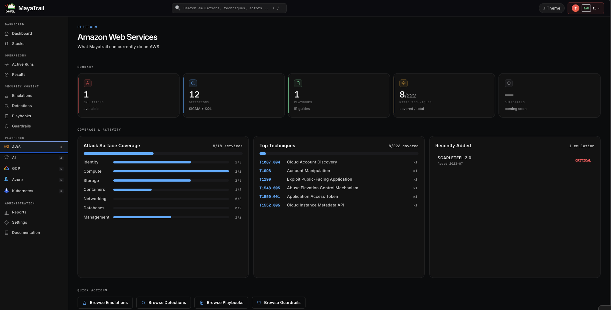Select the AWS platform item in sidebar
611x310 pixels.
point(34,147)
